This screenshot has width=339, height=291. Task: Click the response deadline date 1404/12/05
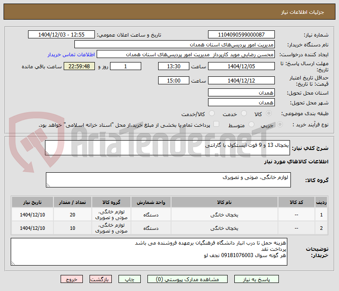241,67
